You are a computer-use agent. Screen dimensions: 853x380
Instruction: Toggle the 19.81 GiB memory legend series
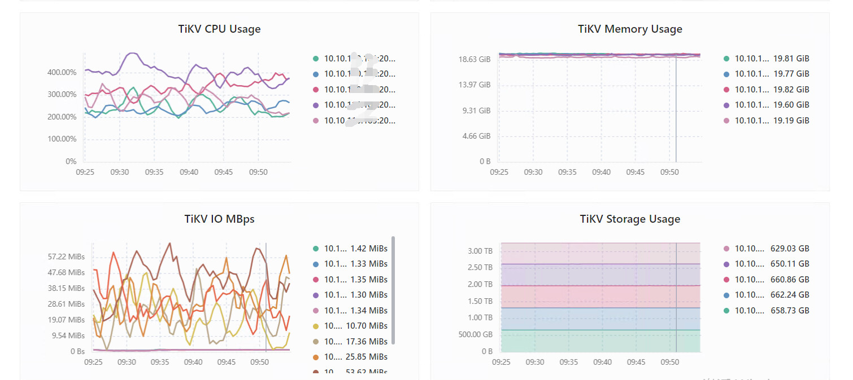pyautogui.click(x=767, y=59)
